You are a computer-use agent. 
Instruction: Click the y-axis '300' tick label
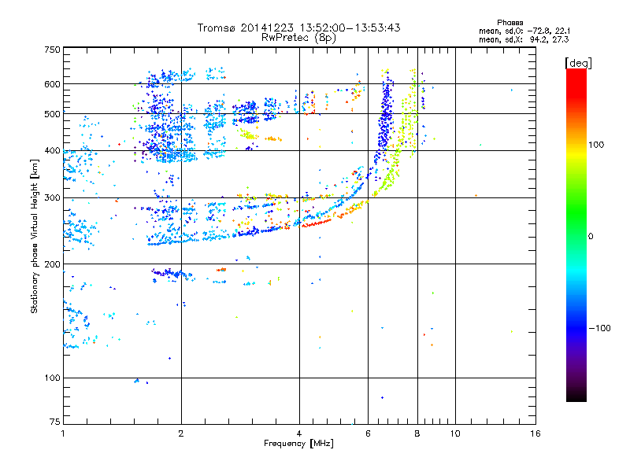click(53, 197)
